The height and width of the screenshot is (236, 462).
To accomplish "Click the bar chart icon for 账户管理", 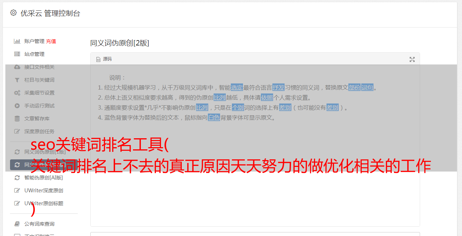I will click(x=17, y=41).
